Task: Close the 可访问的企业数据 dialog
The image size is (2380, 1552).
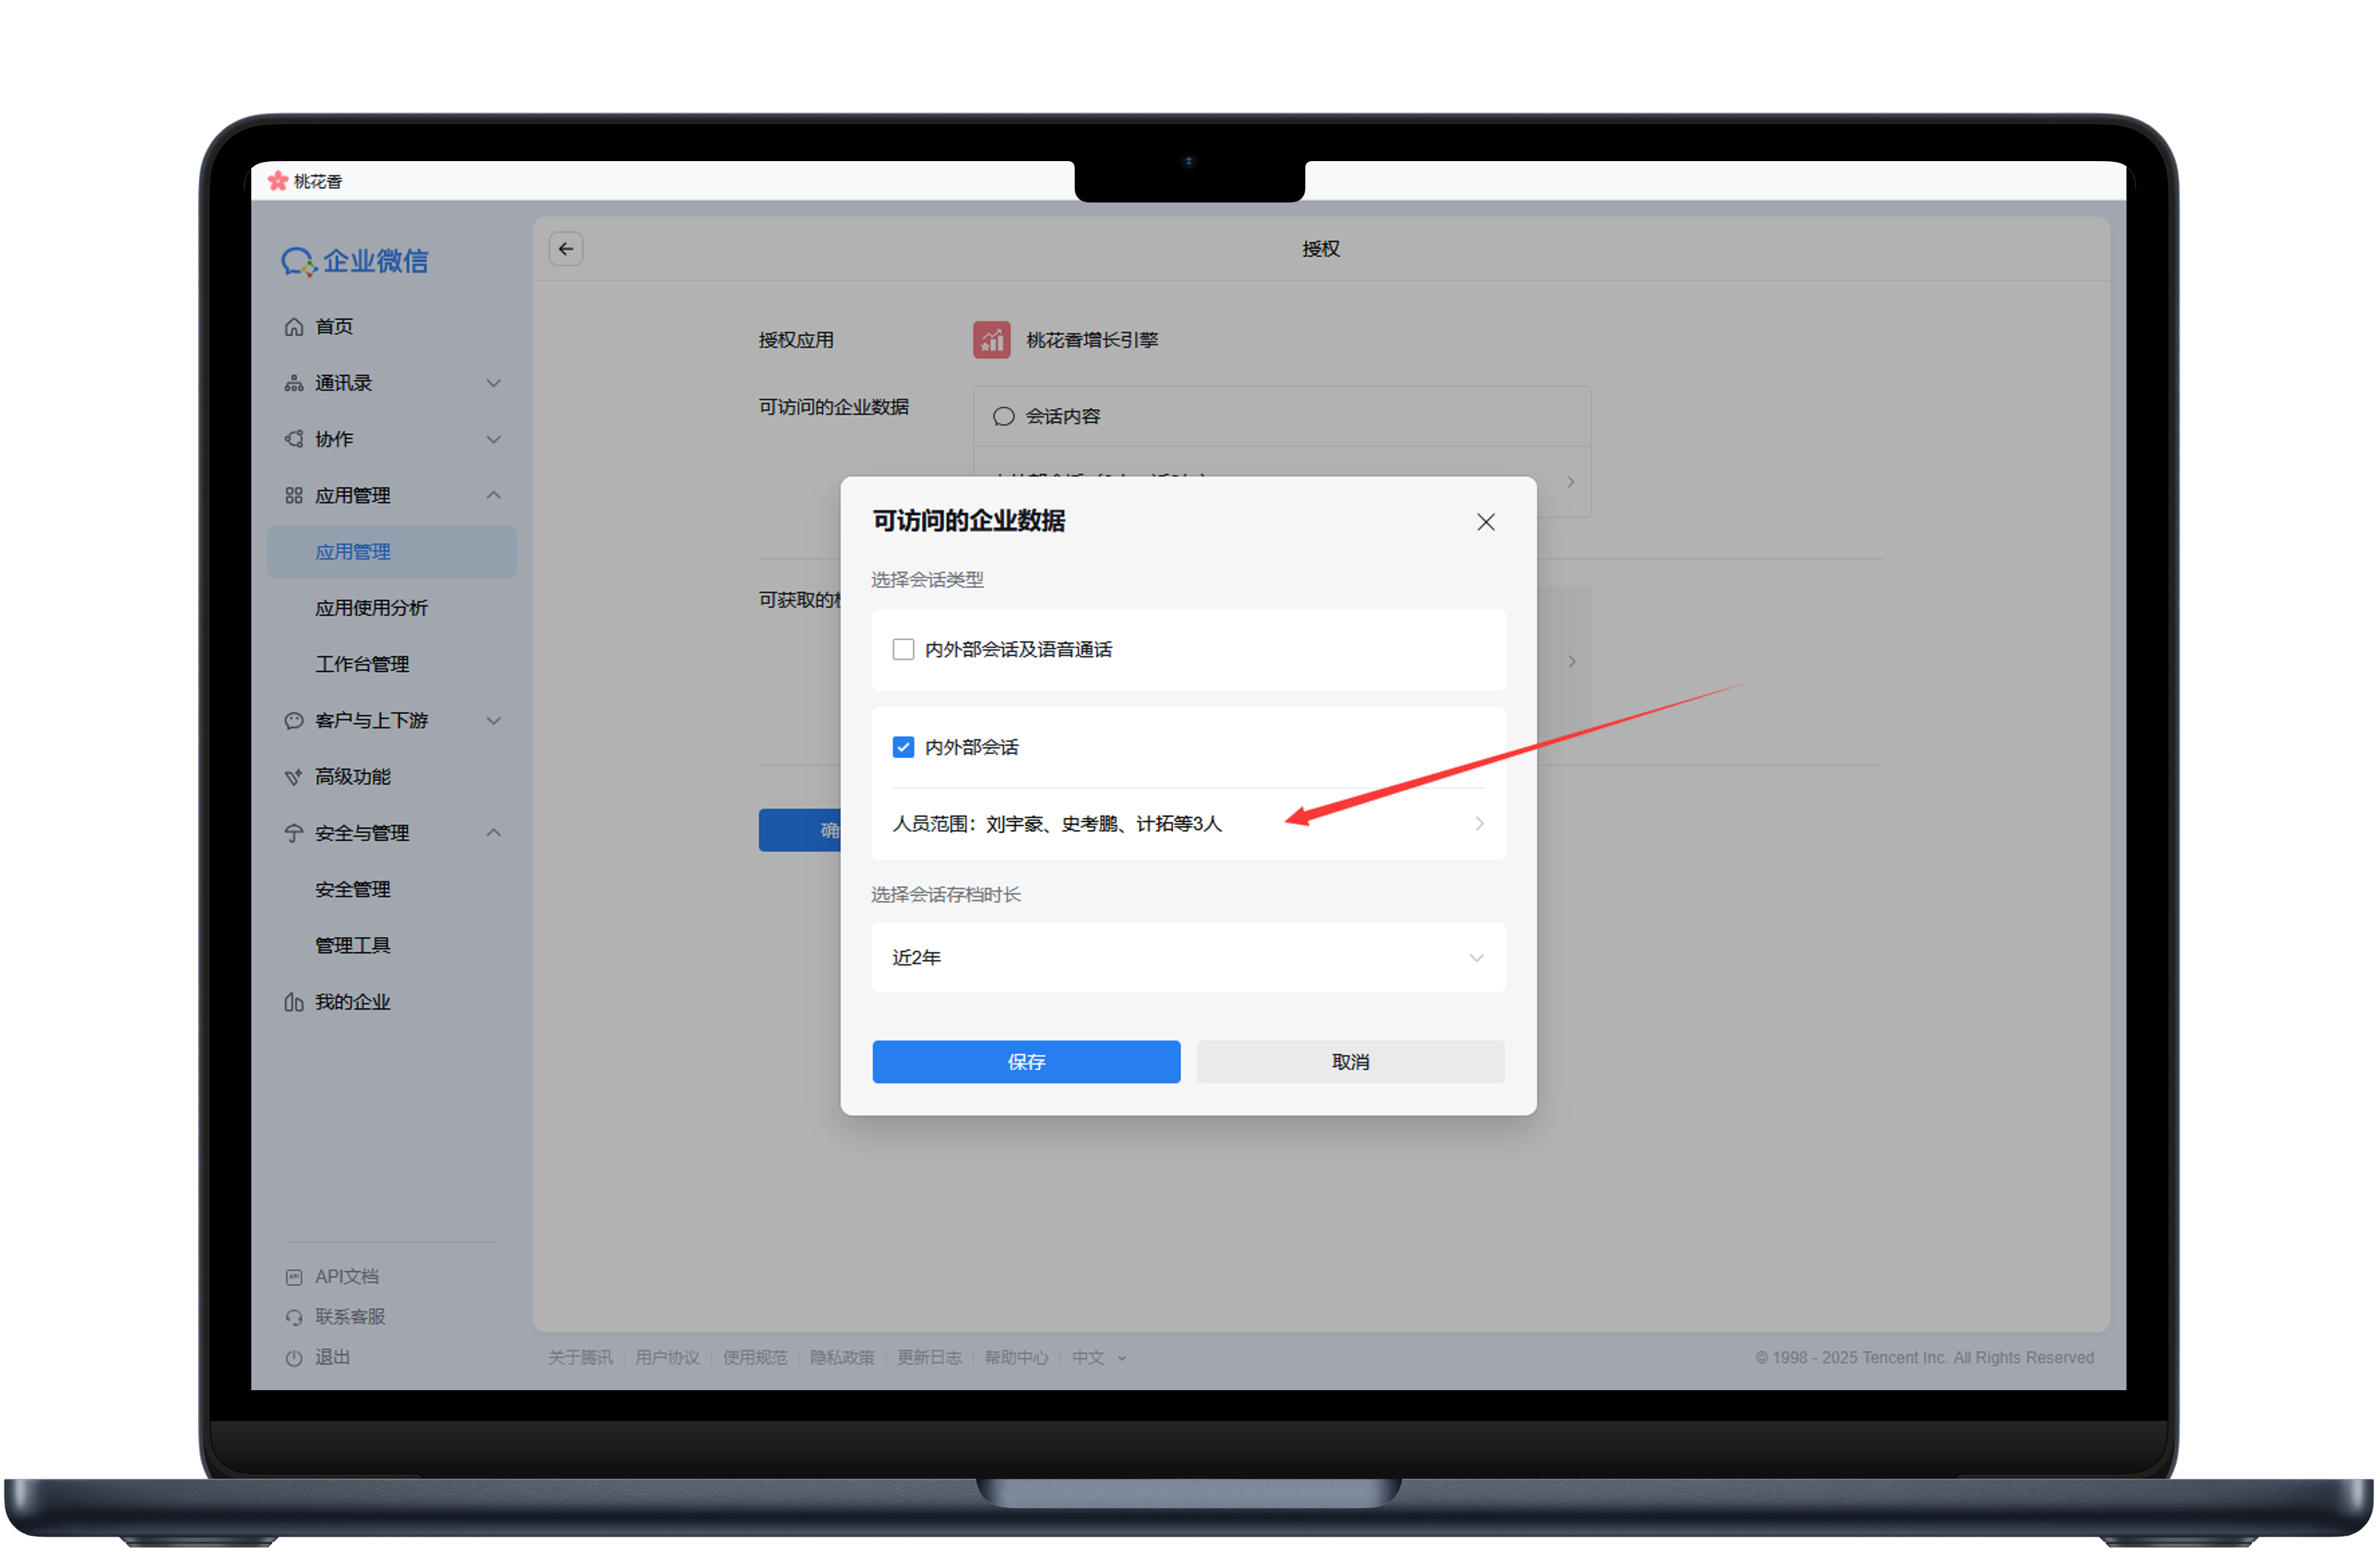Action: (x=1486, y=522)
